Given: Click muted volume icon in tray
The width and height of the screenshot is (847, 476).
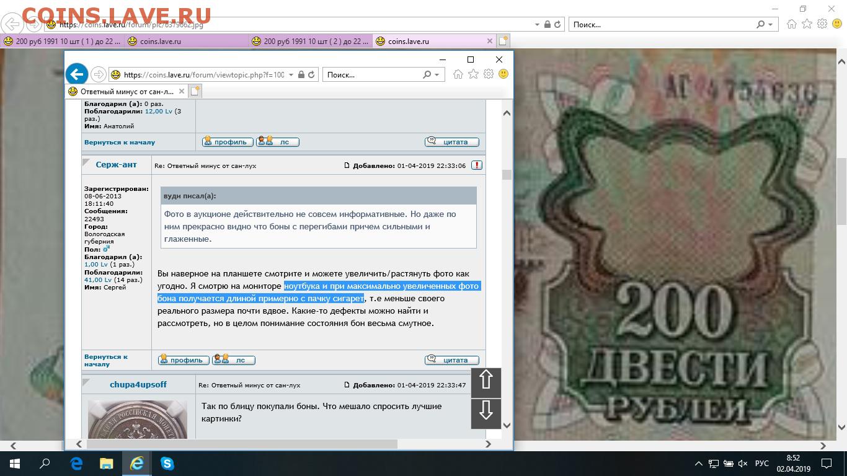Looking at the screenshot, I should [x=743, y=464].
